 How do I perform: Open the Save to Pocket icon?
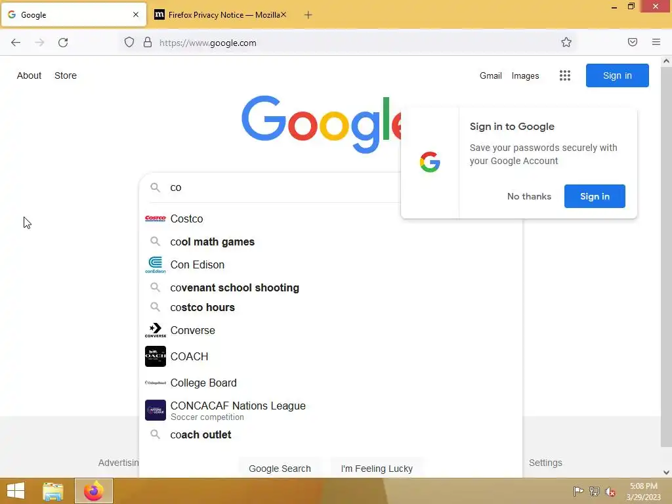click(632, 42)
